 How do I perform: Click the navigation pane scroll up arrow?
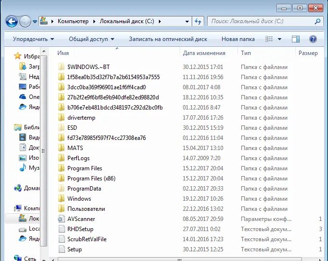tap(44, 51)
